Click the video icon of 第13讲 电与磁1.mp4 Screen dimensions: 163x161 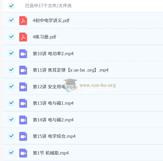(23, 103)
